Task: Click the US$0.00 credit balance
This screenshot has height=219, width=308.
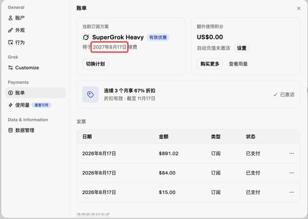Action: [x=210, y=37]
